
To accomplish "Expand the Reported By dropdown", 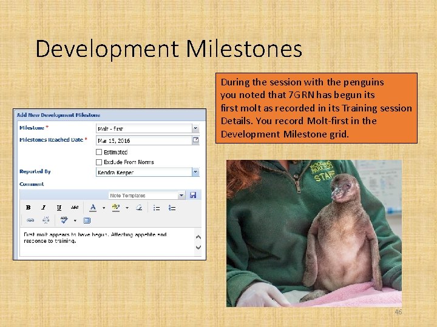I will click(x=195, y=172).
